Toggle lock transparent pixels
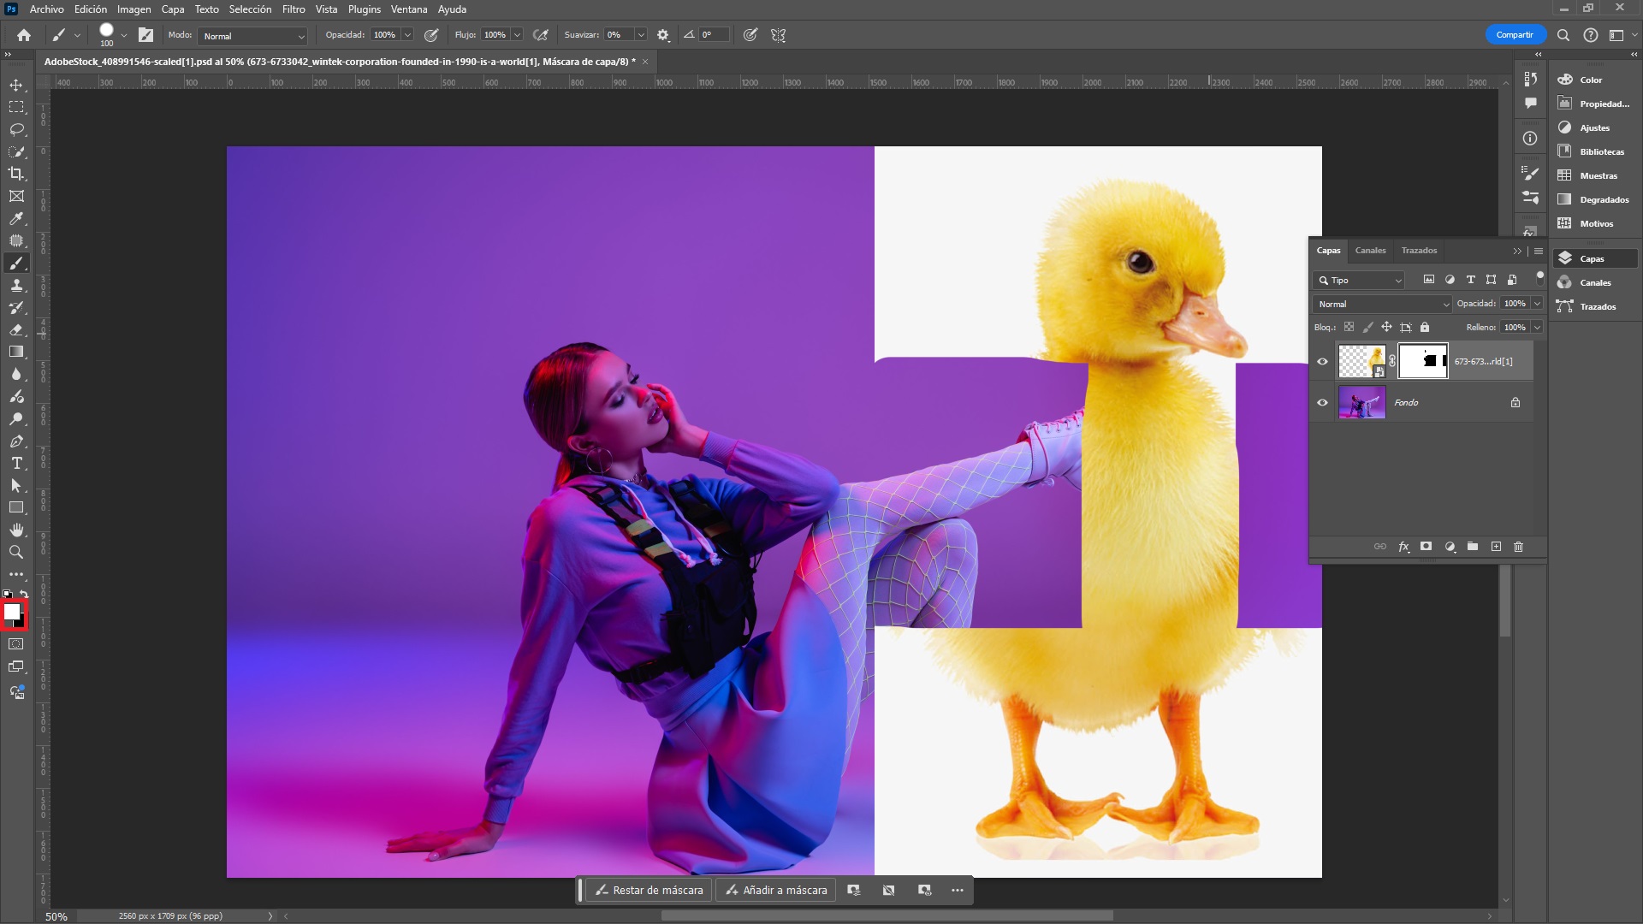Viewport: 1643px width, 924px height. pos(1349,328)
